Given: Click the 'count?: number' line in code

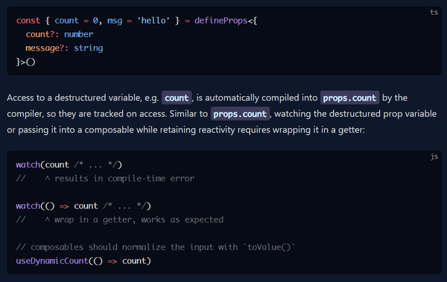Looking at the screenshot, I should [60, 34].
